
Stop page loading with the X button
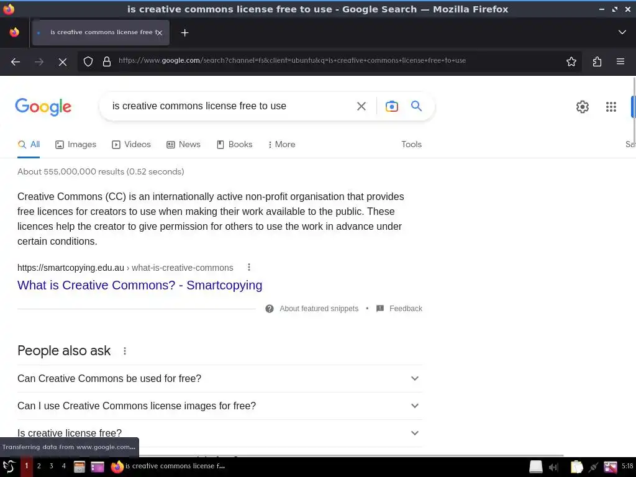coord(63,61)
